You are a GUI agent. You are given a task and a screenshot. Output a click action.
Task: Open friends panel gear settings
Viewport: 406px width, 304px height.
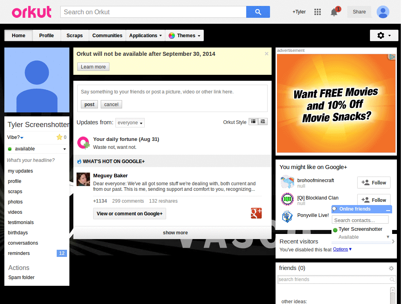391,268
